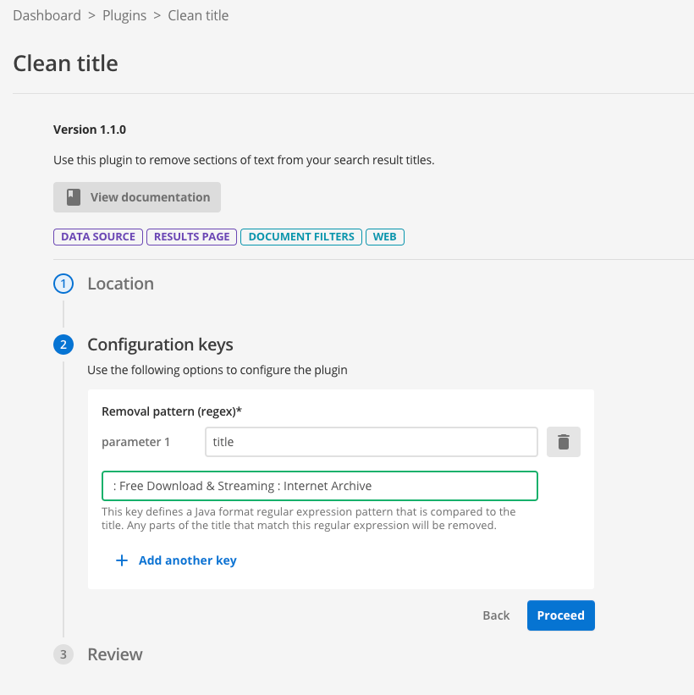Click the DOCUMENT FILTERS tag

[300, 237]
